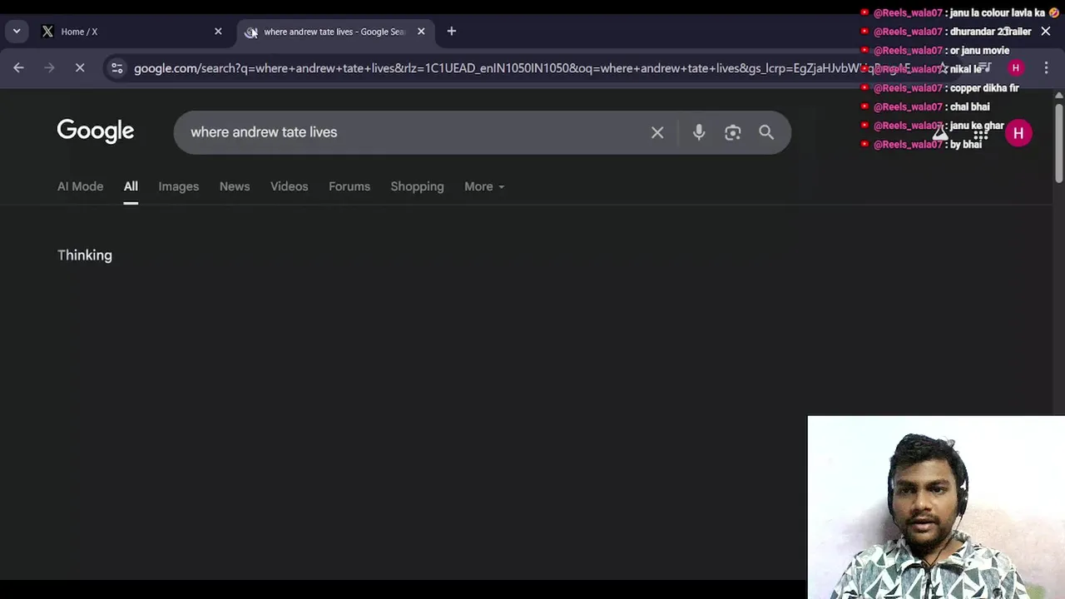Switch to AI Mode

(81, 186)
